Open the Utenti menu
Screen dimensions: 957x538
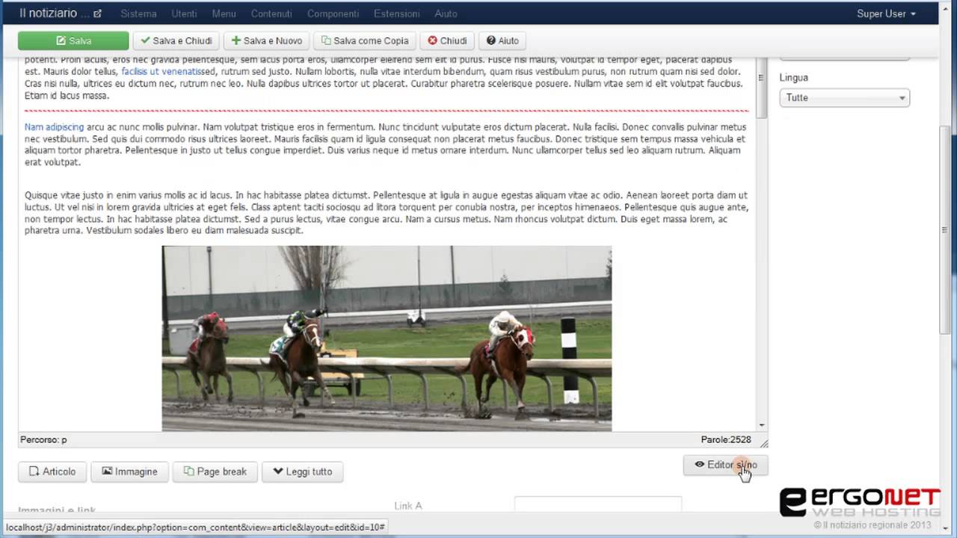point(184,13)
